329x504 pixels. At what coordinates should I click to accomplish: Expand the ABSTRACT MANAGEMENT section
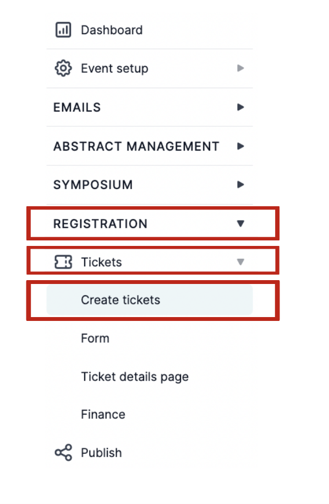(240, 146)
